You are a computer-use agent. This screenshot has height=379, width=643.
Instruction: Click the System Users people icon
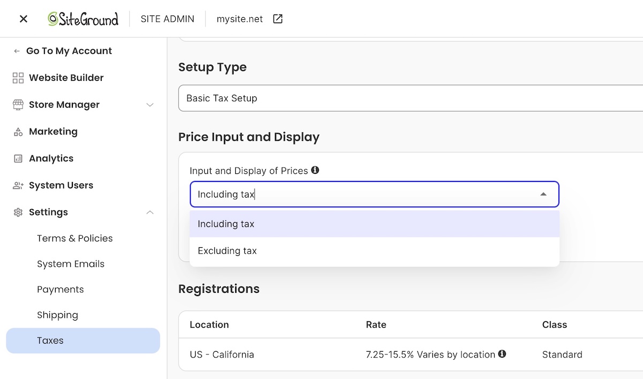[x=18, y=185]
